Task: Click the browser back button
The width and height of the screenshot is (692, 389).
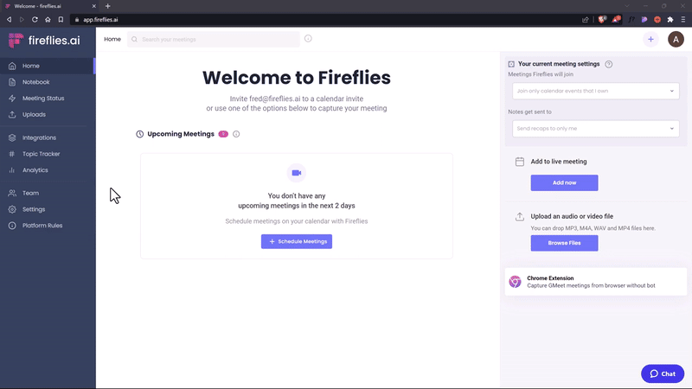Action: tap(9, 19)
